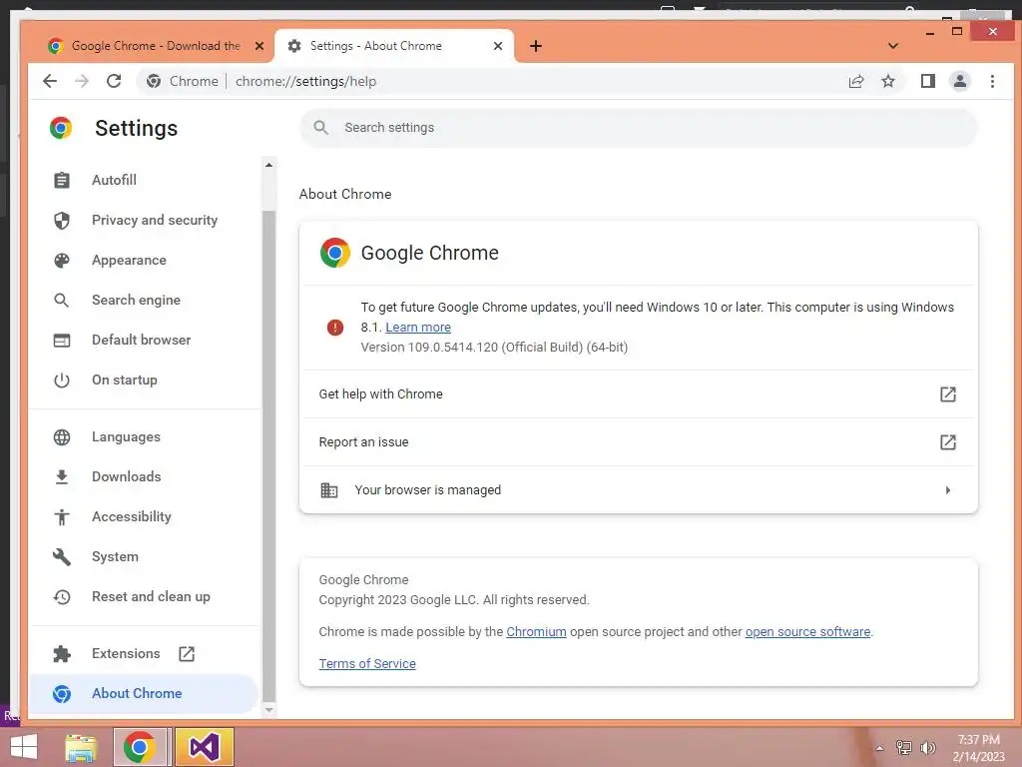1022x767 pixels.
Task: Click the Search engine magnifier icon in sidebar
Action: pos(62,300)
